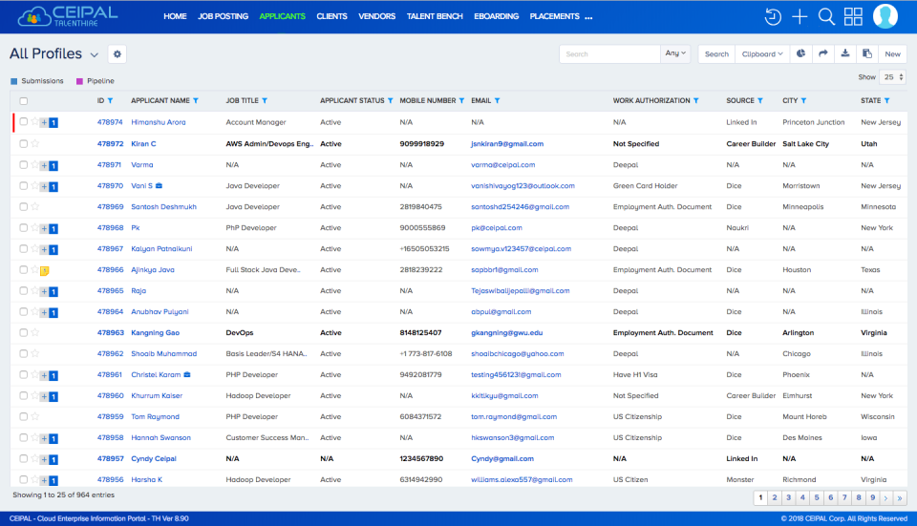Click the plus quick-add icon in header
Viewport: 917px width, 526px height.
click(800, 16)
